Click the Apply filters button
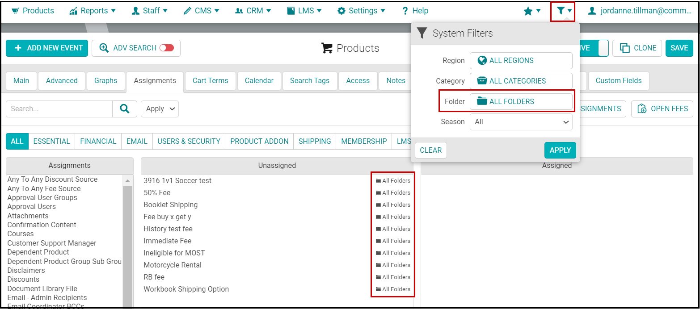 pos(560,150)
